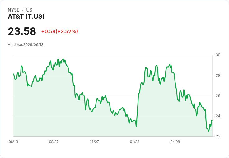Viewport: 229px width, 158px height.
Task: Click the 22 price axis label
Action: [218, 136]
